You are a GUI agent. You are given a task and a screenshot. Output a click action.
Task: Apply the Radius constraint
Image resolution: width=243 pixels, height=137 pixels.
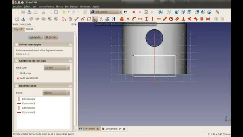point(171,19)
